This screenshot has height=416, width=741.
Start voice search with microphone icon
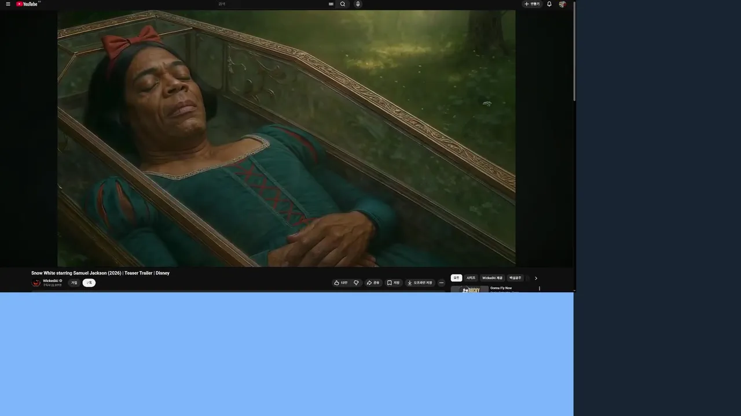pyautogui.click(x=358, y=4)
